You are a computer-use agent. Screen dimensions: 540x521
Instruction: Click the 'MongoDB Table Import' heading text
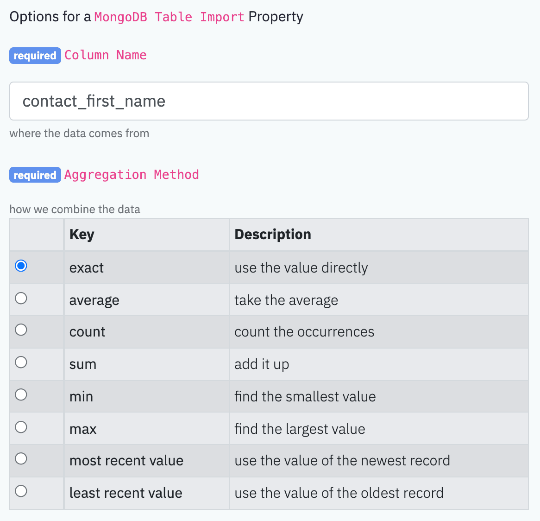pos(169,17)
